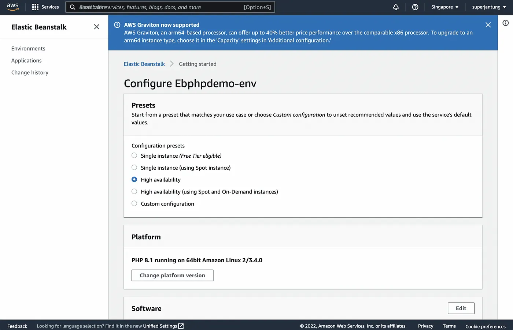Click the info icon in Graviton banner
The height and width of the screenshot is (330, 513).
pyautogui.click(x=117, y=25)
